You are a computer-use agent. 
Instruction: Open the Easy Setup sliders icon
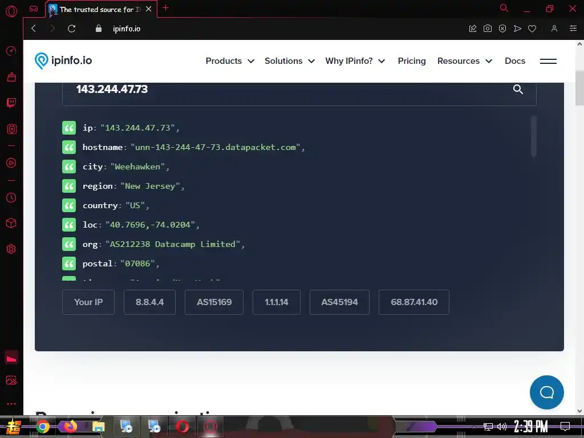573,29
